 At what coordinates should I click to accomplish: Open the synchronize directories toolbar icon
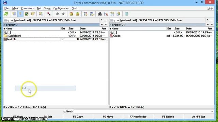pyautogui.click(x=112, y=14)
